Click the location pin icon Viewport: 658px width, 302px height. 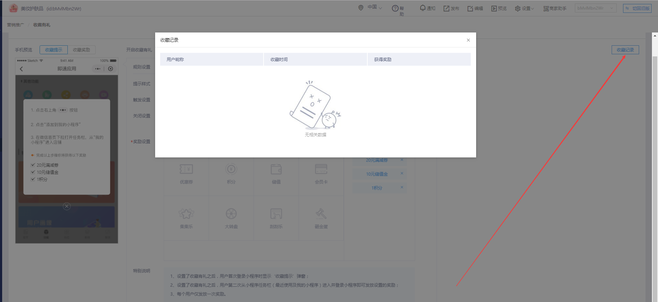(361, 7)
